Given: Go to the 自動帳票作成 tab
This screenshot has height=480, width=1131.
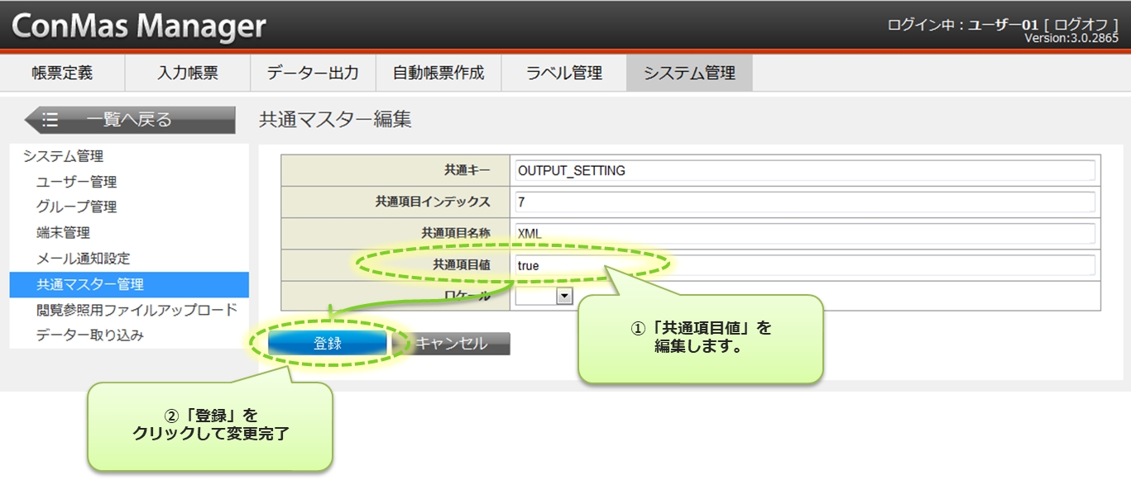Looking at the screenshot, I should [x=439, y=73].
